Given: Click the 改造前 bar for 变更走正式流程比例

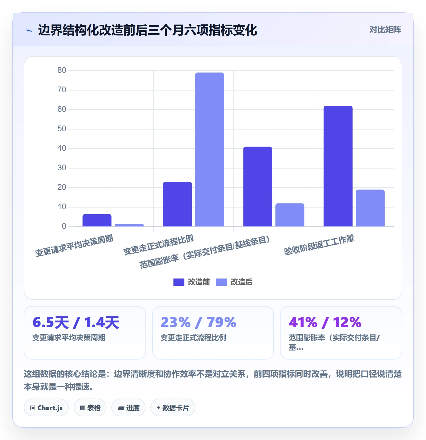Looking at the screenshot, I should point(177,204).
